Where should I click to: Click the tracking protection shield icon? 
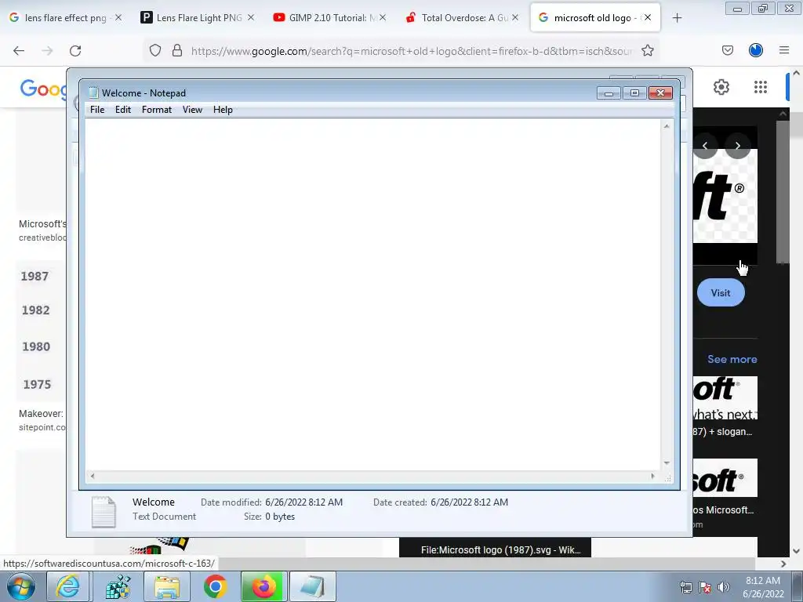click(x=155, y=50)
